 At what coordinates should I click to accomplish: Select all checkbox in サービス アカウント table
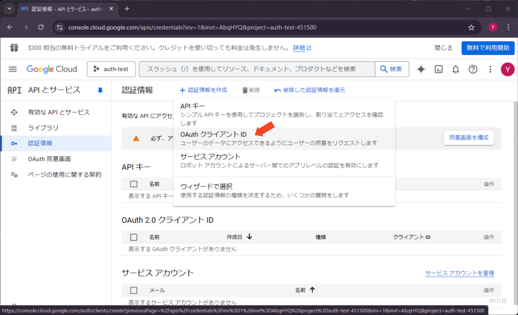tap(134, 290)
